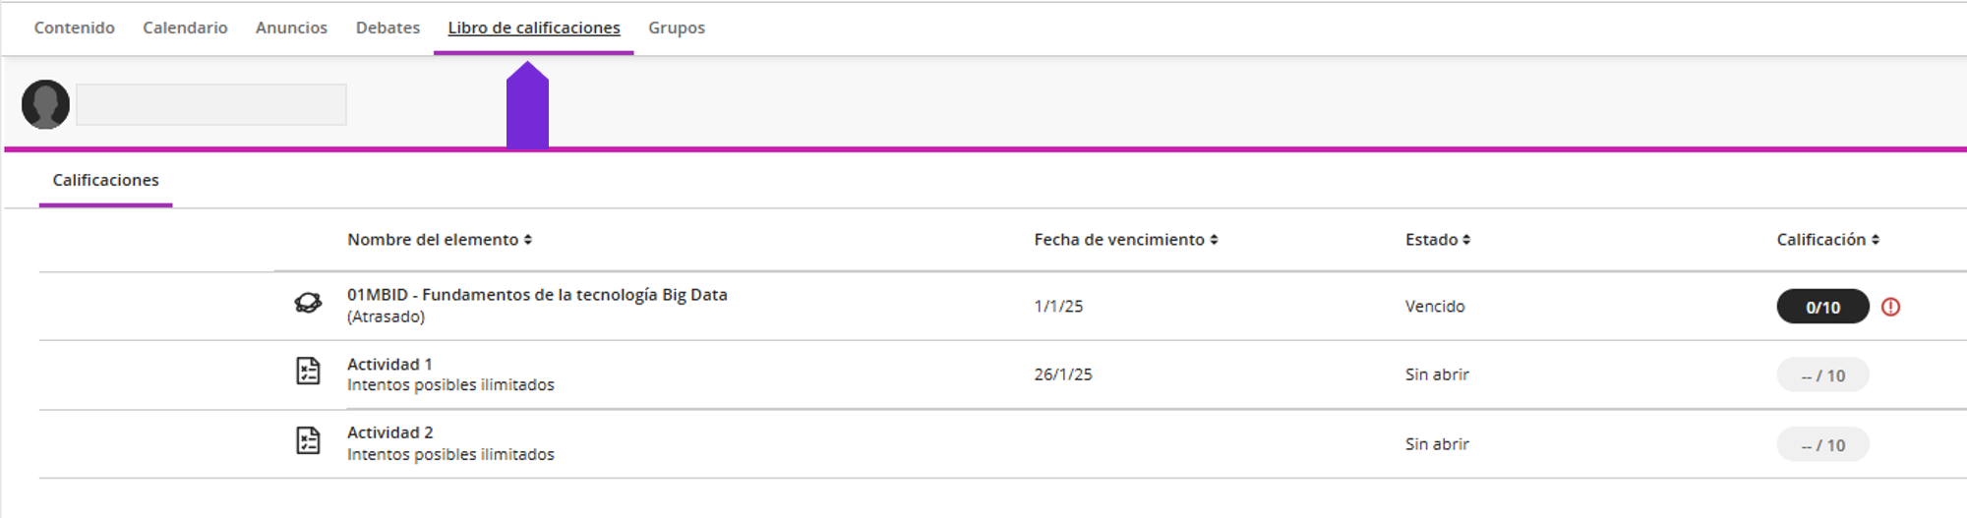This screenshot has height=518, width=1967.
Task: Open the Actividad 1 item
Action: [389, 364]
